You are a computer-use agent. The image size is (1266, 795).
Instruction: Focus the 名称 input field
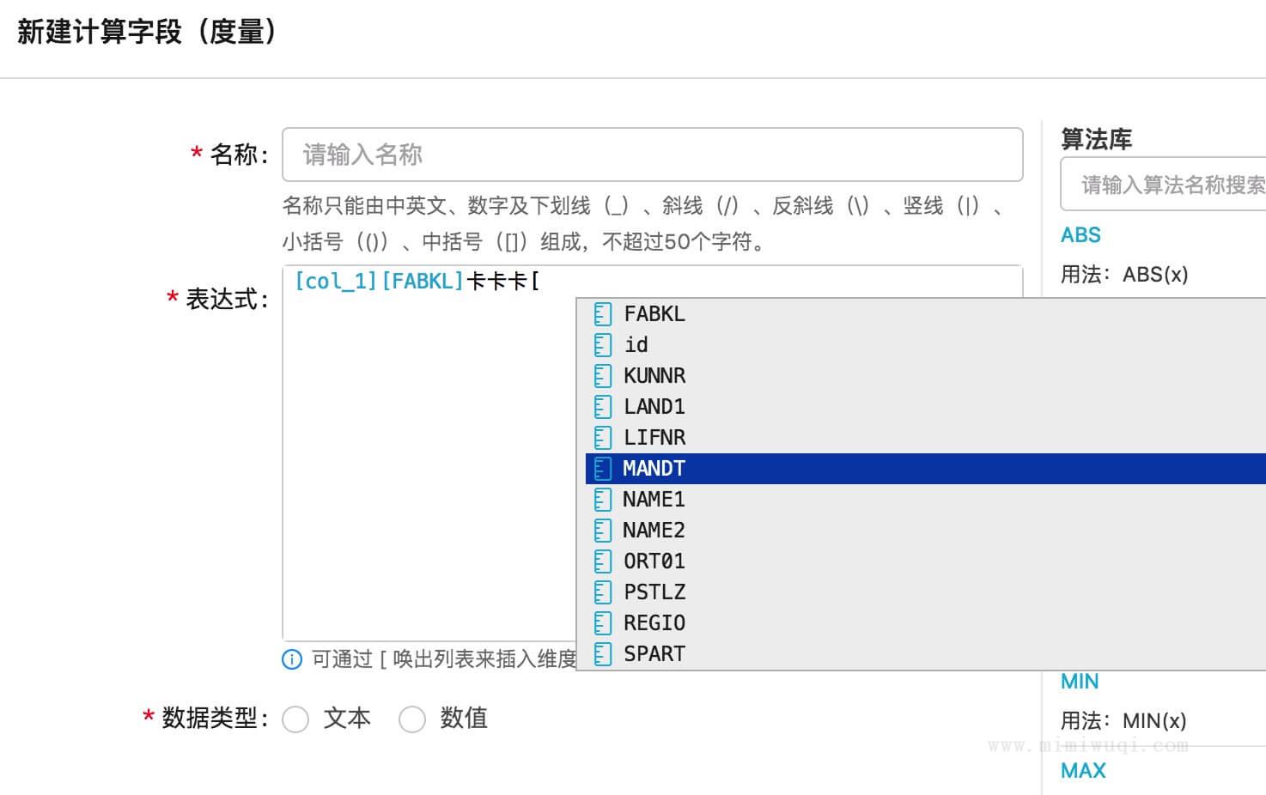[x=653, y=155]
